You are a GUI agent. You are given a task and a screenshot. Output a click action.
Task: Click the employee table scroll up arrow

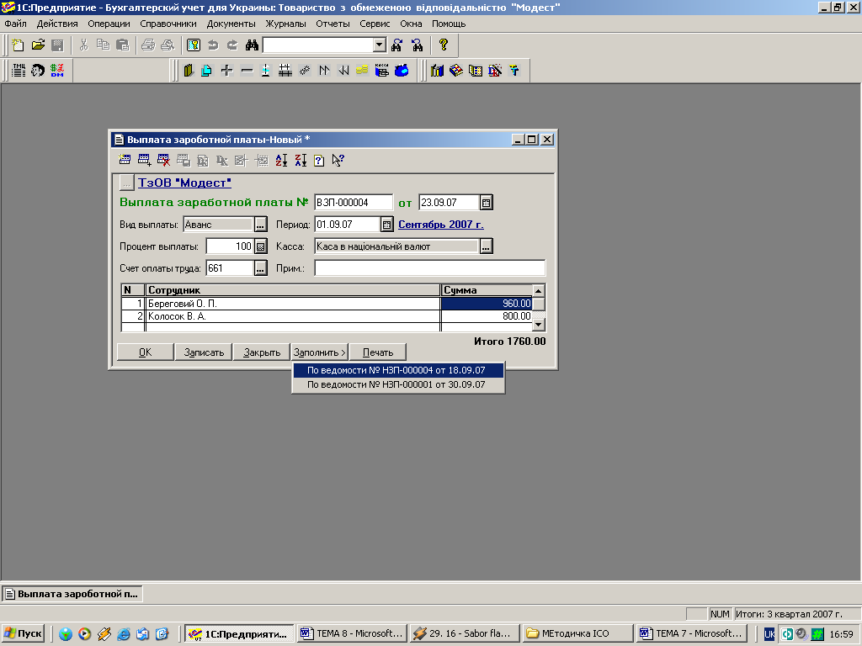tap(538, 290)
